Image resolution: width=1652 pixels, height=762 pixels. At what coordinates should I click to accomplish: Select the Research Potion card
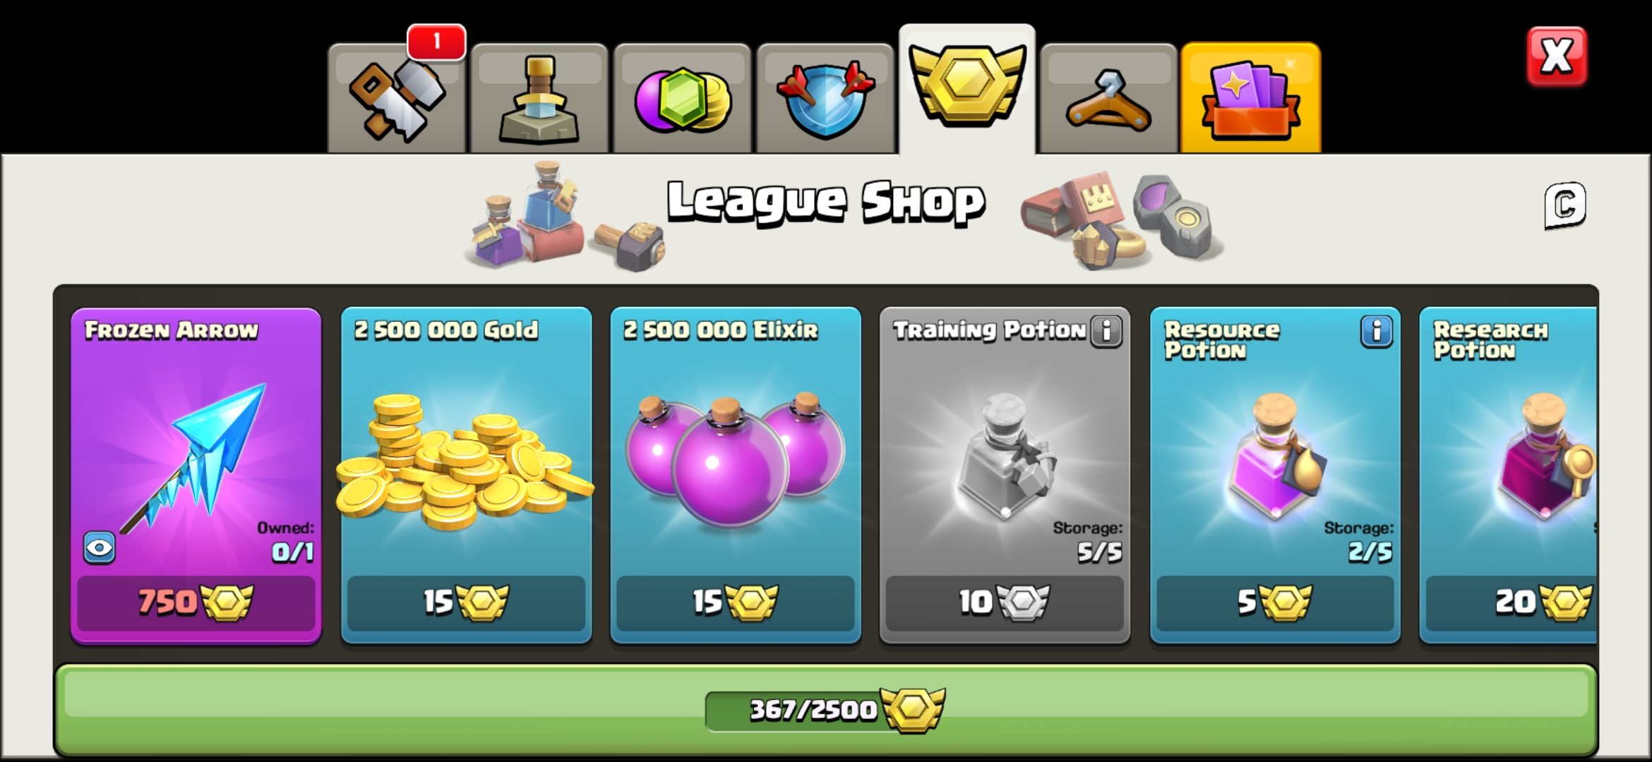1508,475
